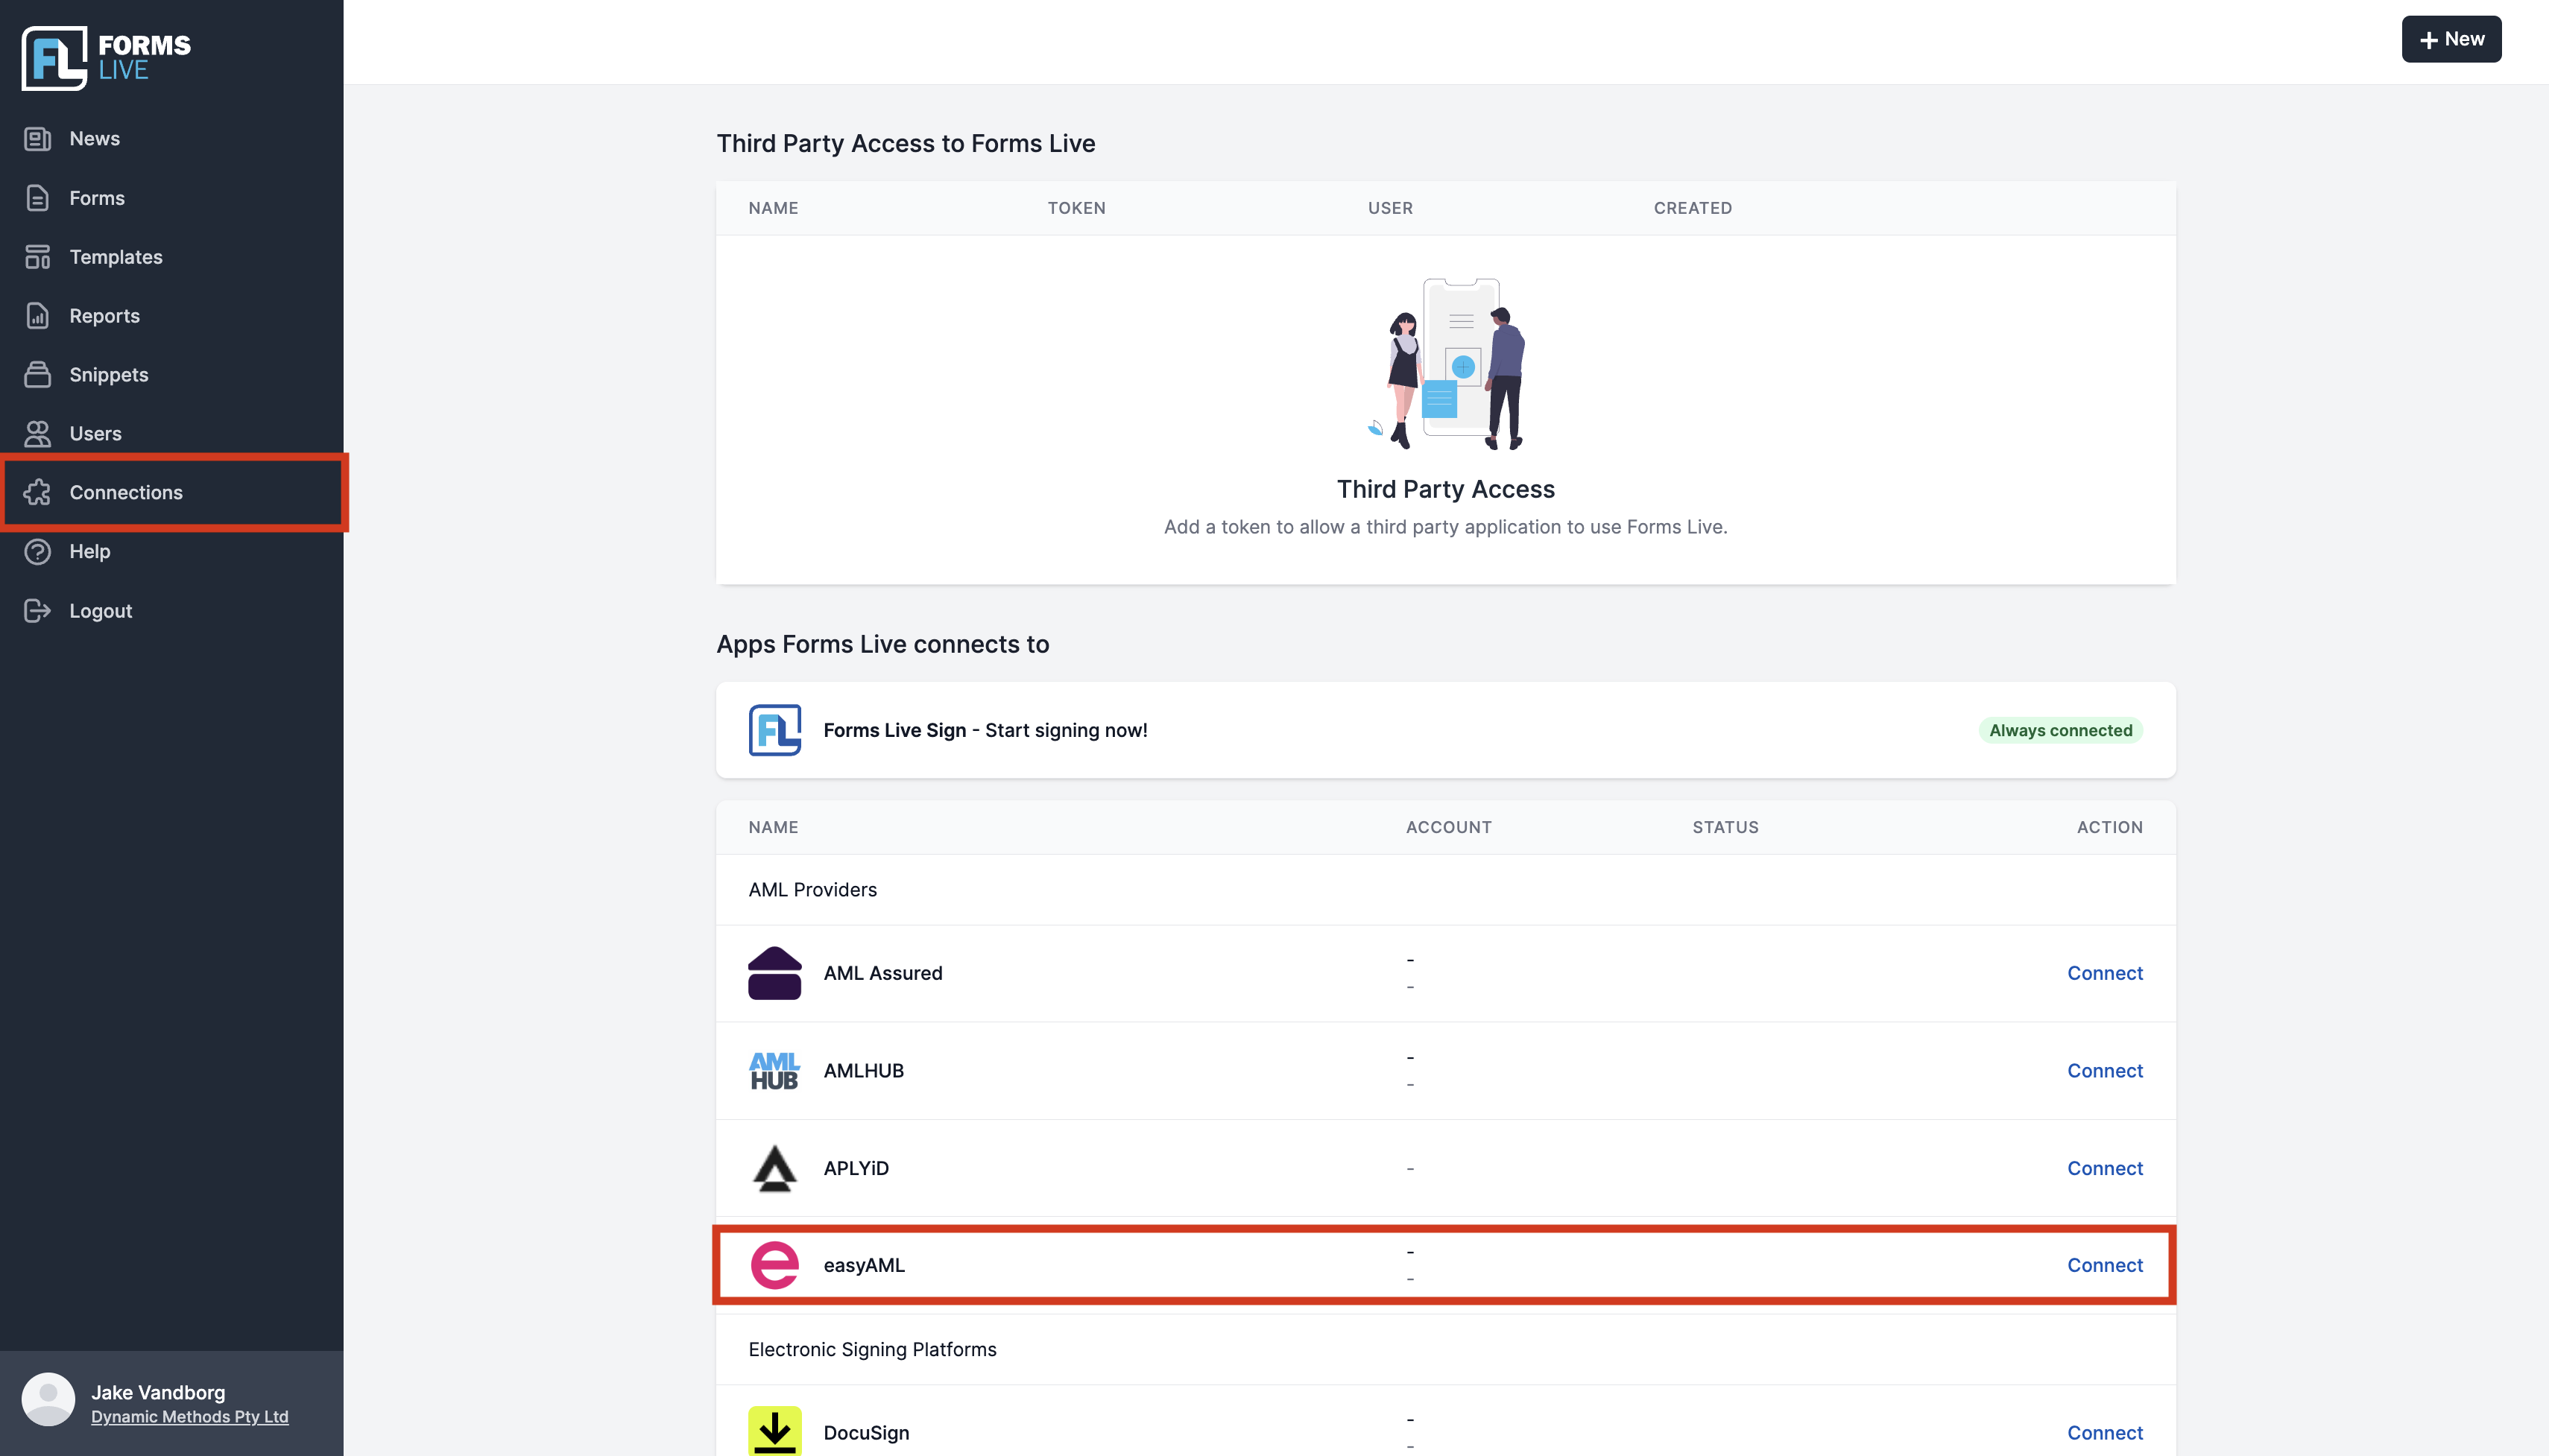Click the Snippets icon
This screenshot has height=1456, width=2549.
pos(37,375)
